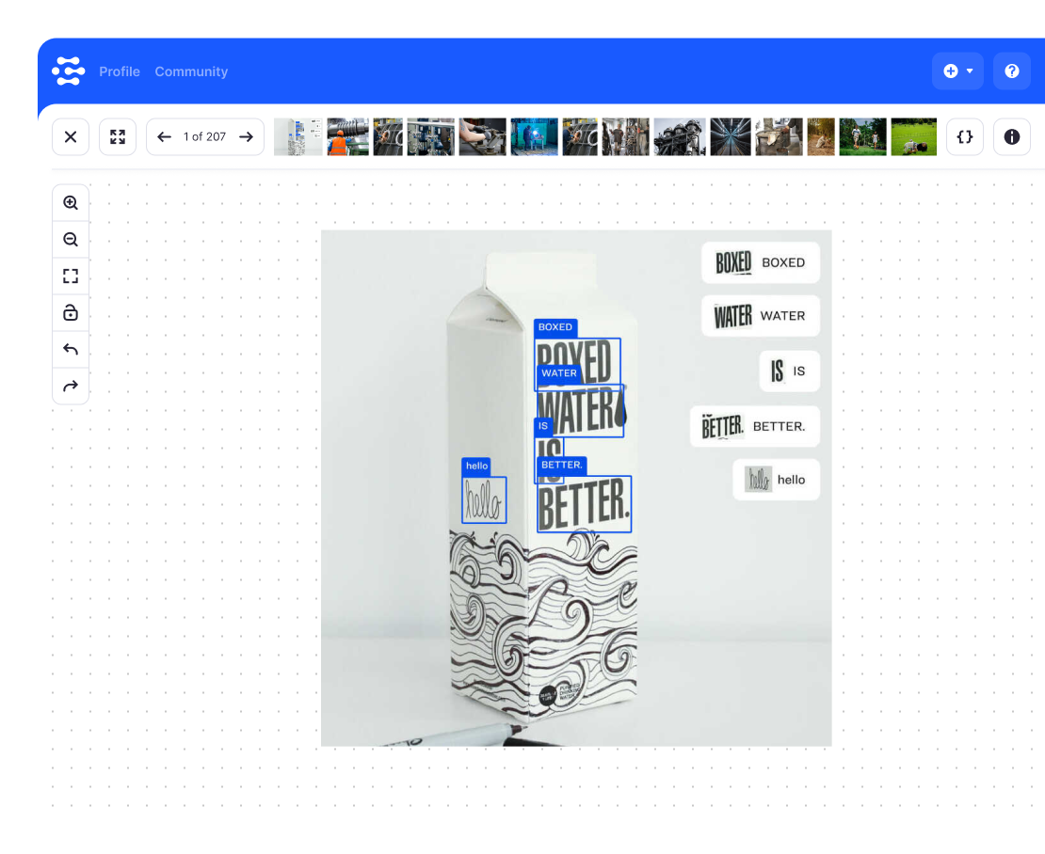
Task: Close the image viewer with X
Action: point(71,137)
